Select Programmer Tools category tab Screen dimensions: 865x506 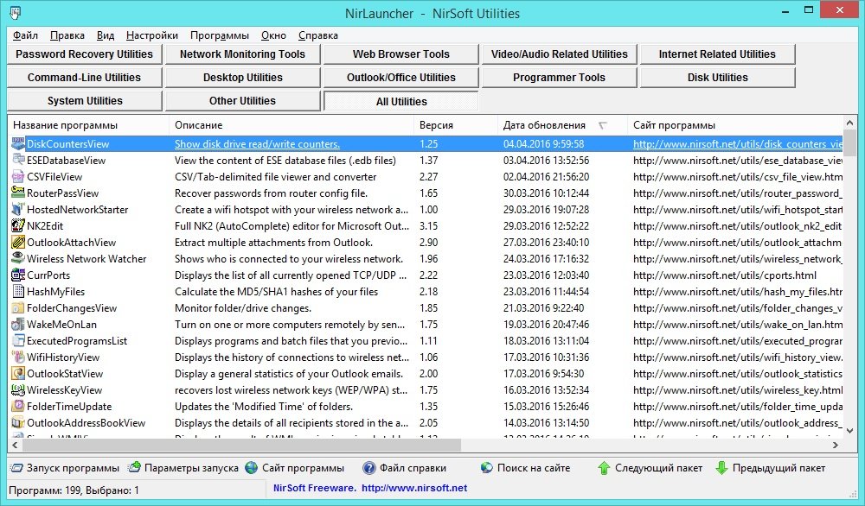[x=559, y=78]
